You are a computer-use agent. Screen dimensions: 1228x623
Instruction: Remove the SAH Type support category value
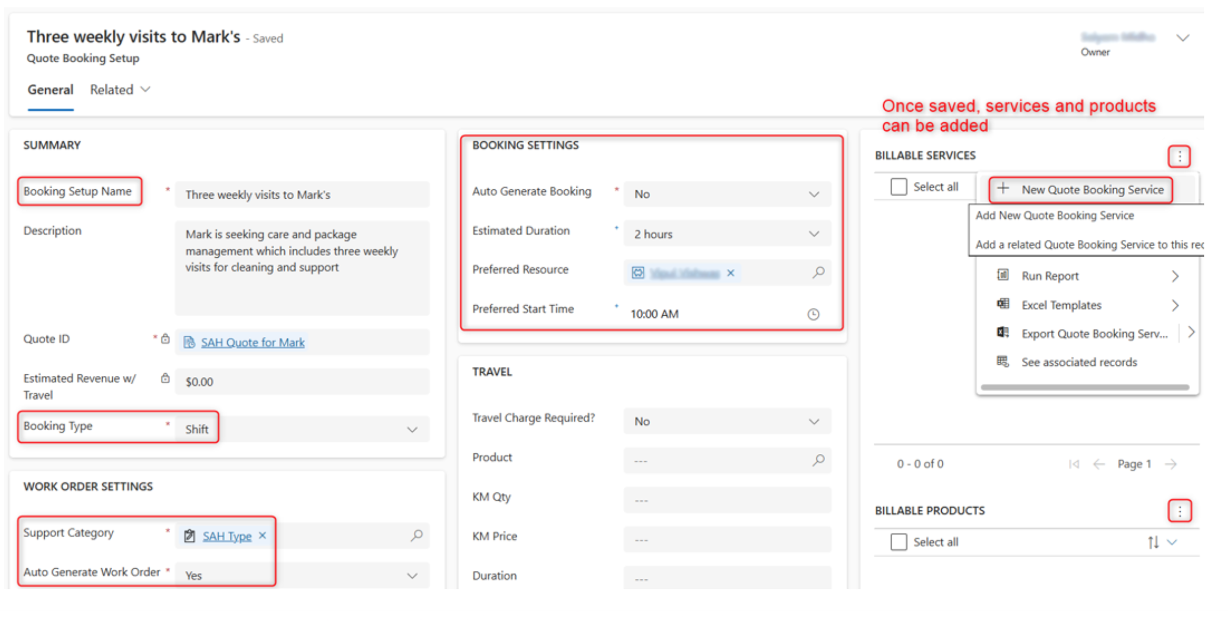262,535
